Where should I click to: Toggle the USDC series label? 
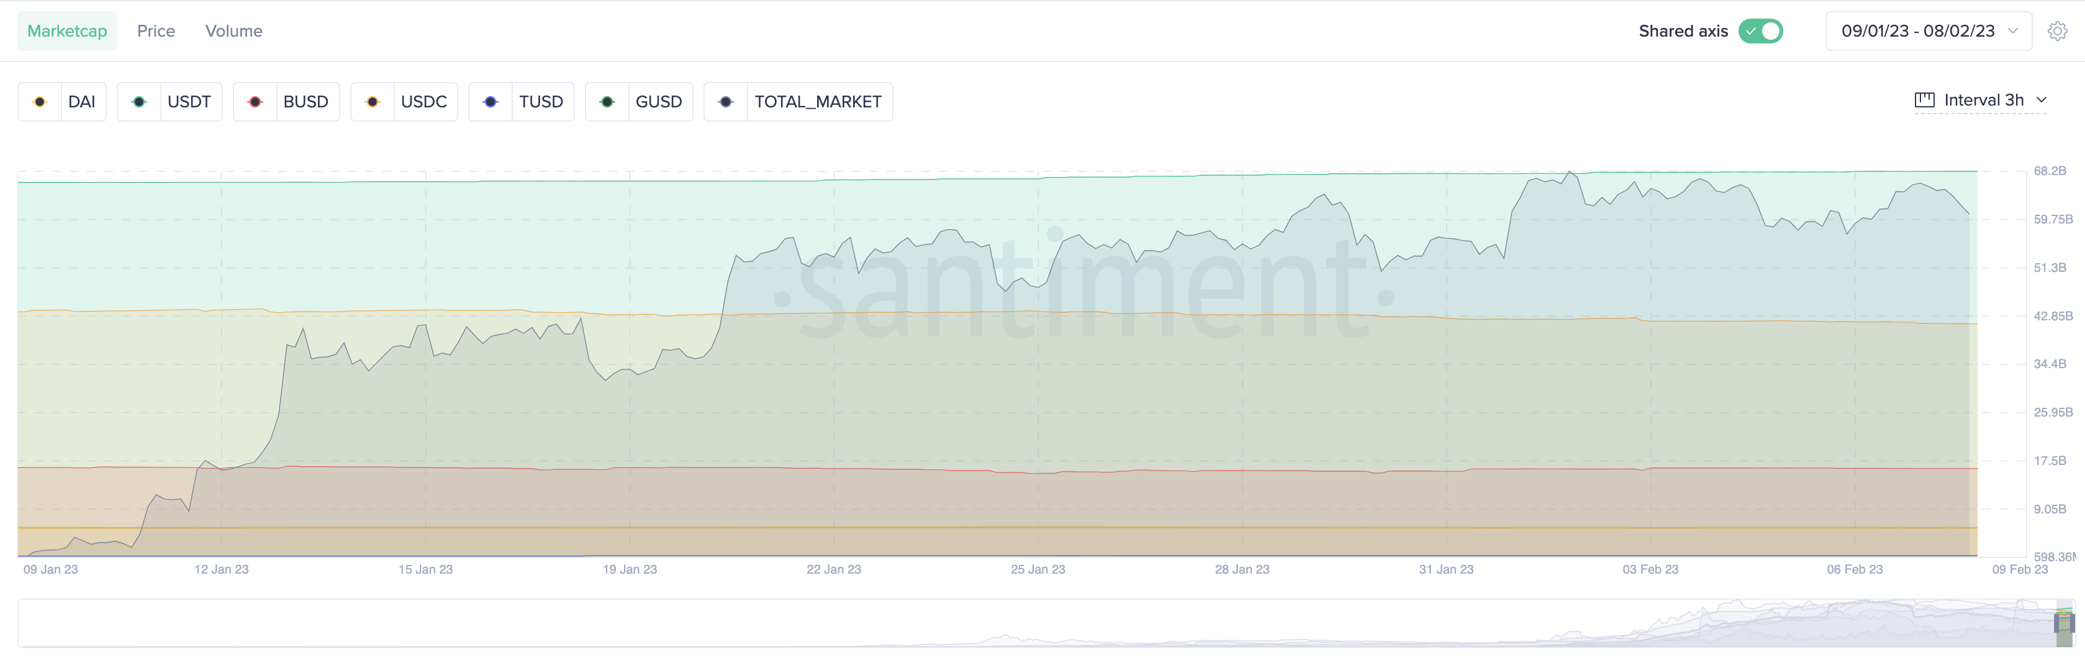[x=424, y=102]
